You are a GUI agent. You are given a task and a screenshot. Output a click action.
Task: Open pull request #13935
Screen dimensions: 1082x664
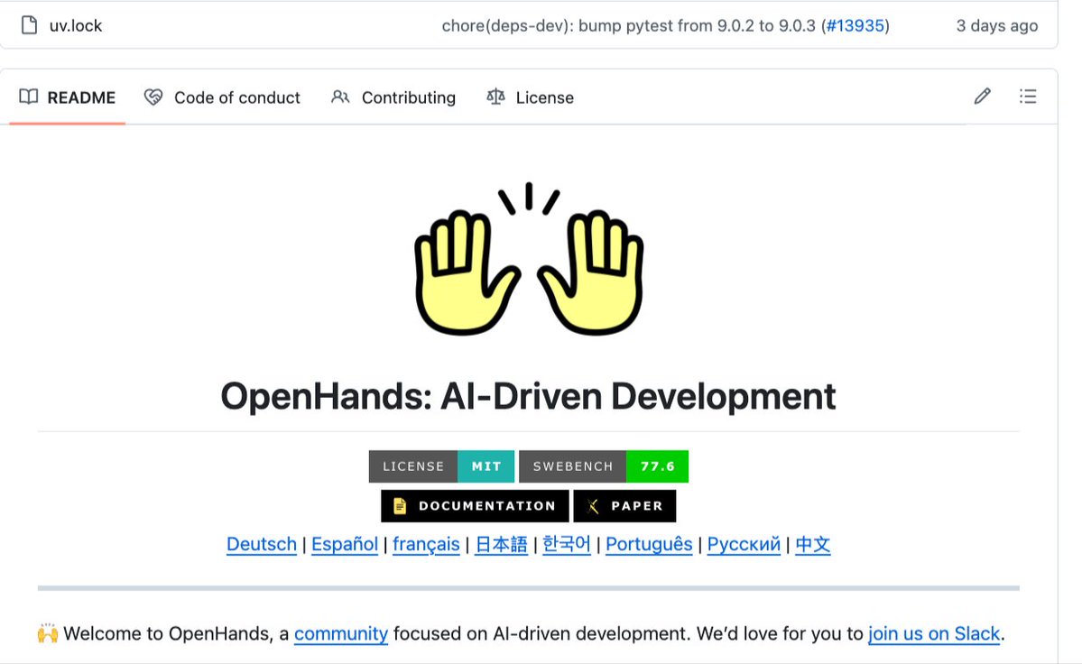tap(855, 25)
